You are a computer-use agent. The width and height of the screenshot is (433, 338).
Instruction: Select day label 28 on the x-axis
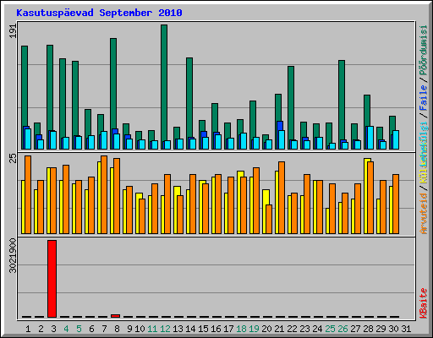point(368,329)
